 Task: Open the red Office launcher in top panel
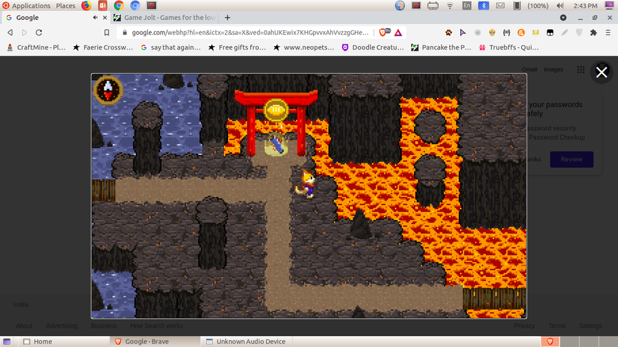click(102, 5)
